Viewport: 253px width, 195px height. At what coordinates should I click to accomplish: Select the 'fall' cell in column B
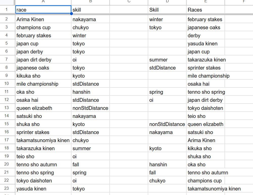pos(90,164)
